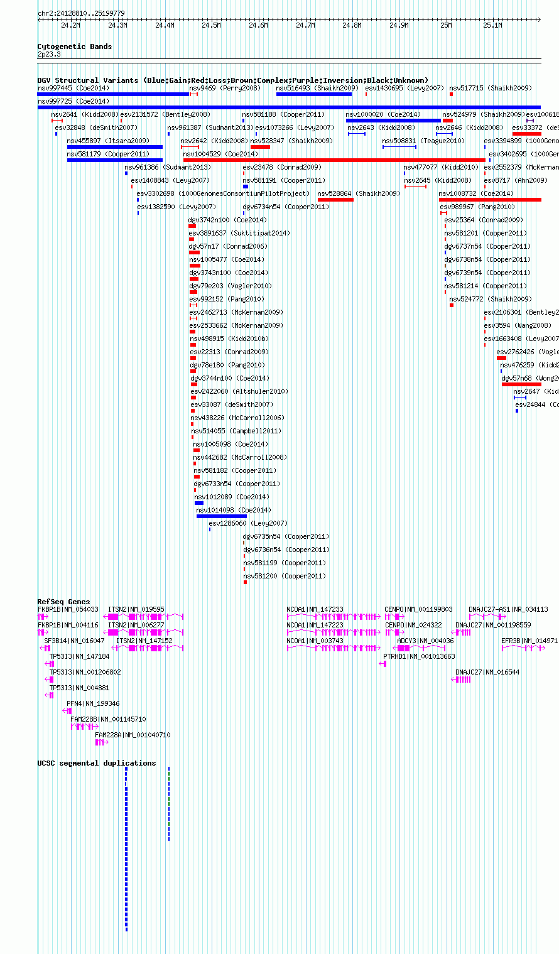Image resolution: width=559 pixels, height=954 pixels.
Task: Open gene ADCY3|NM_004036
Action: click(426, 641)
